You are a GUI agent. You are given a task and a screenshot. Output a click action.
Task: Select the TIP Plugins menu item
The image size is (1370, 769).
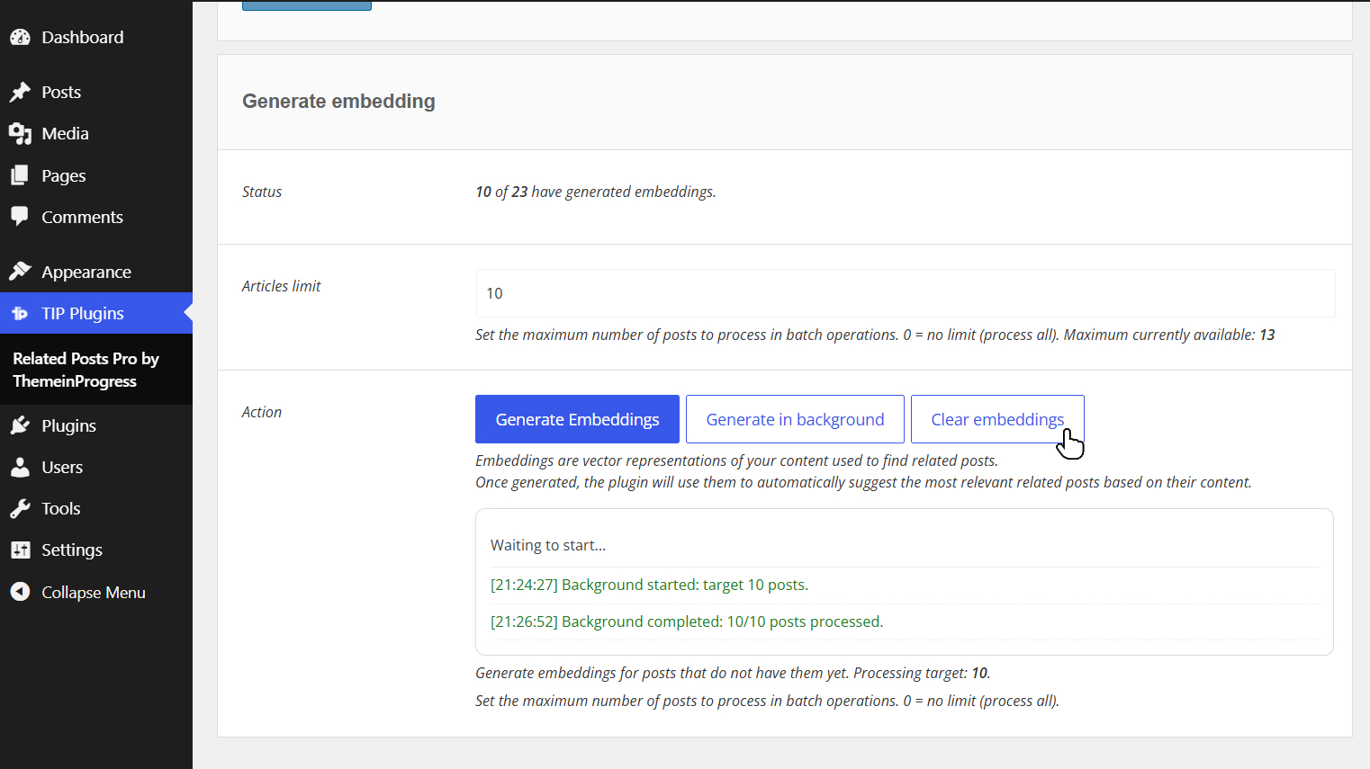coord(96,313)
